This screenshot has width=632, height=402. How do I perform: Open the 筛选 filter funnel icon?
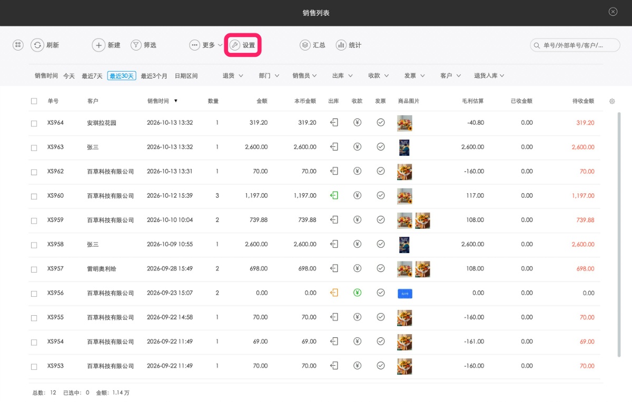click(136, 45)
